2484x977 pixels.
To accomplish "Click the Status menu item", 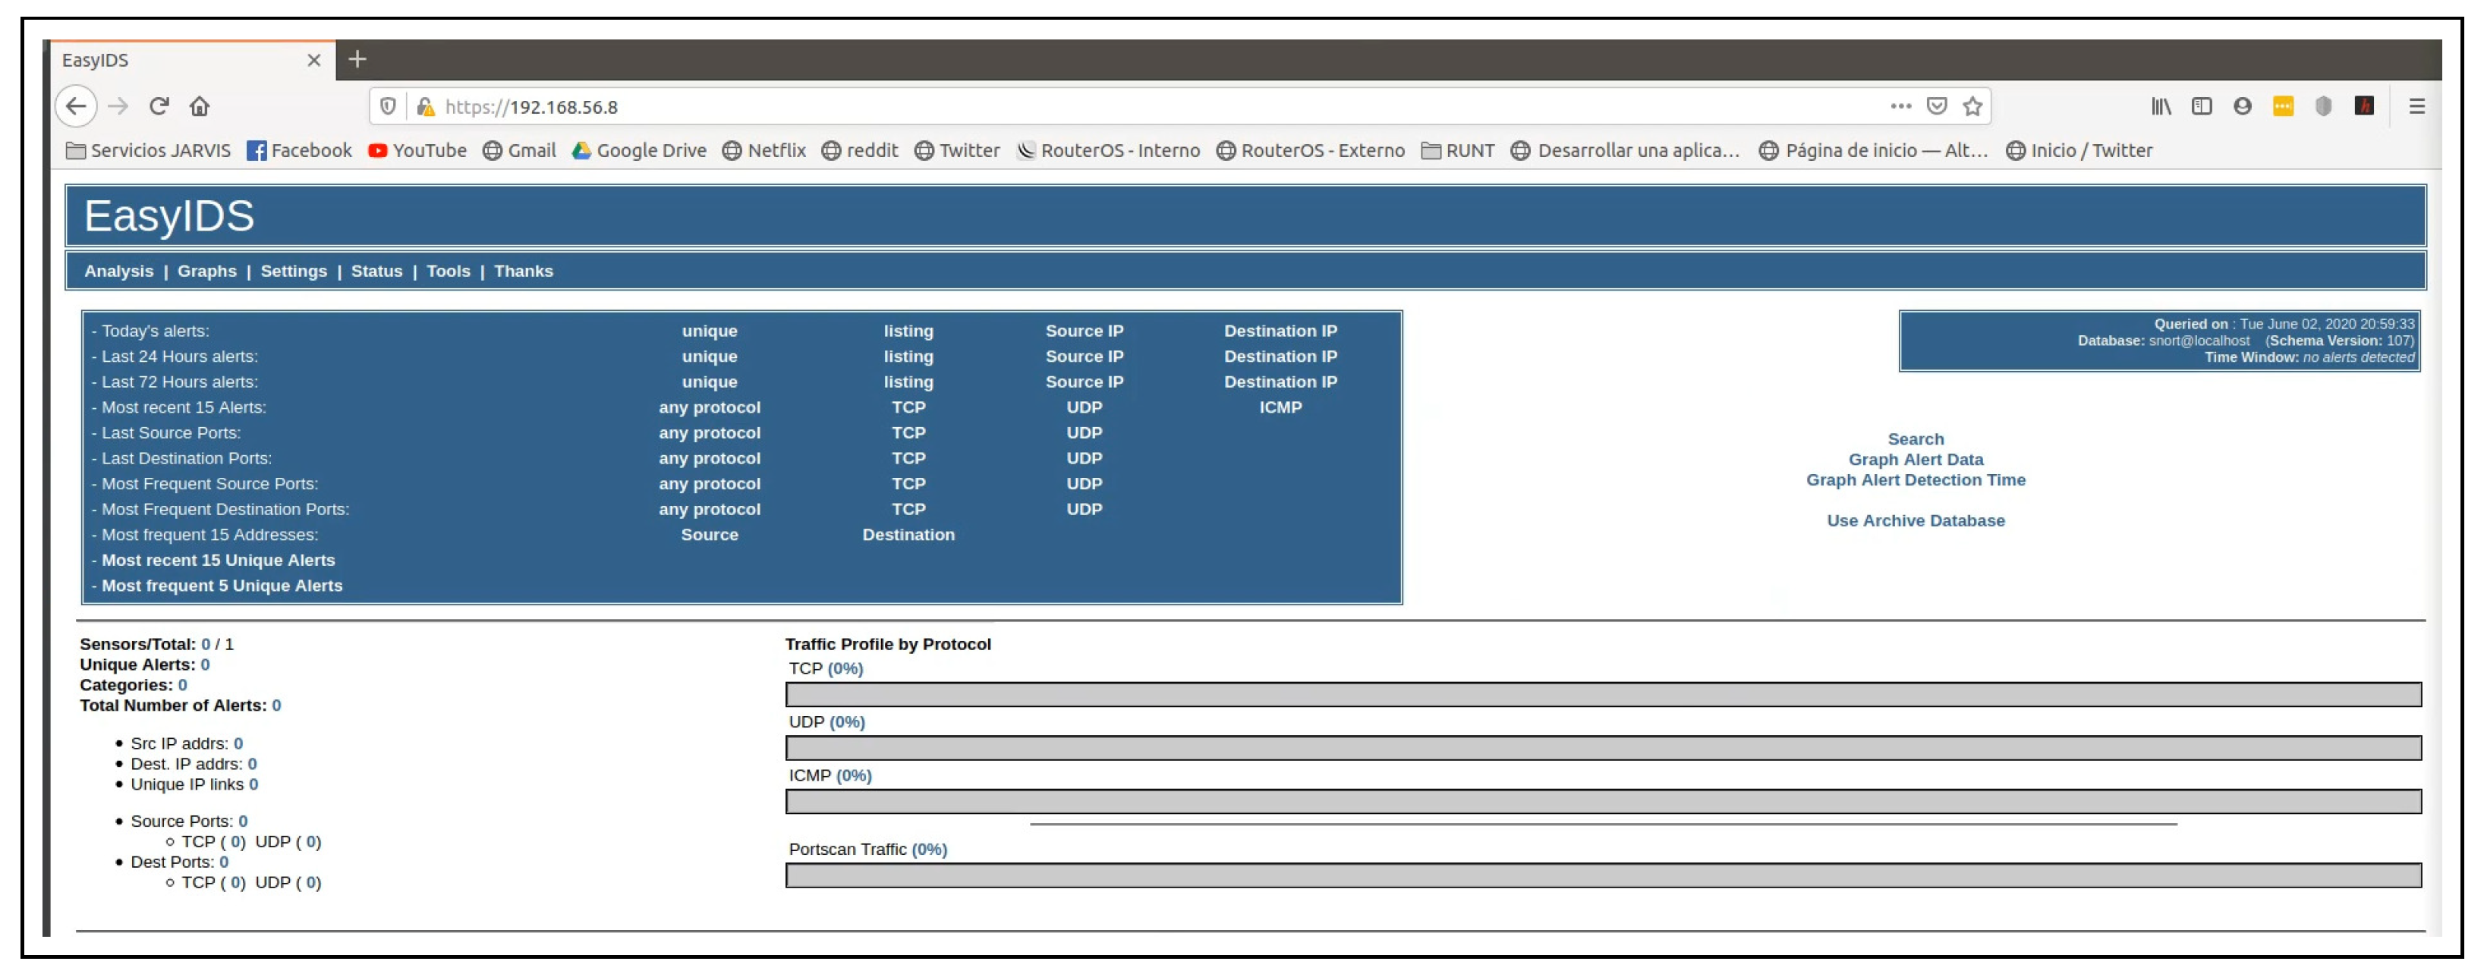I will tap(376, 271).
